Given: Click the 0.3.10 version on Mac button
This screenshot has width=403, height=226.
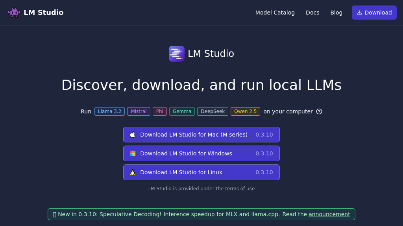Looking at the screenshot, I should click(264, 135).
